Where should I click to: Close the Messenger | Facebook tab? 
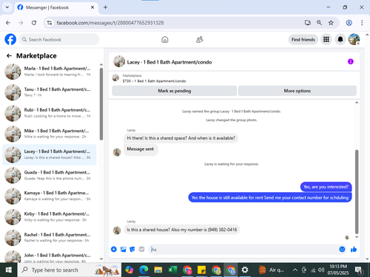coord(92,7)
